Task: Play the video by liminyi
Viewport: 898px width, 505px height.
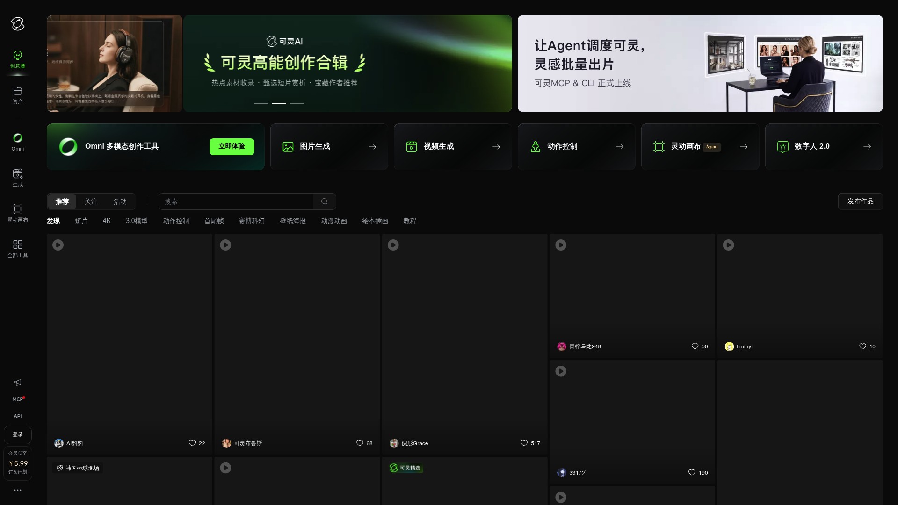Action: (729, 245)
